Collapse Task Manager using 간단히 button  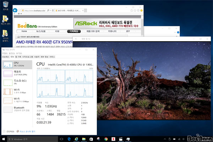[x=9, y=131]
